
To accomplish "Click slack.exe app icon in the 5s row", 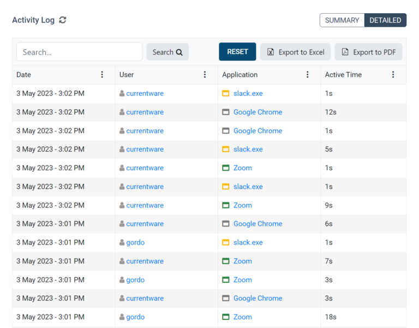I will tap(226, 149).
